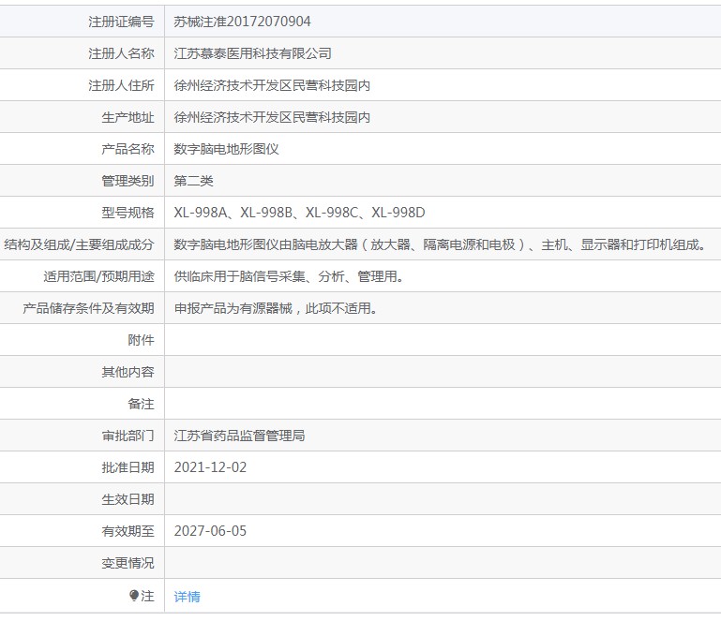The width and height of the screenshot is (721, 621).
Task: Click the 变更情况 label
Action: click(x=128, y=563)
